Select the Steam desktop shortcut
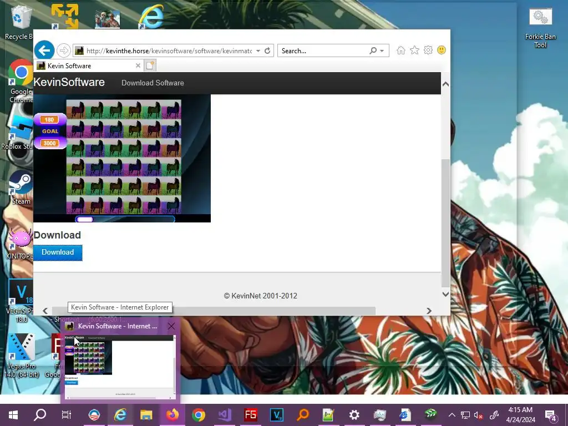 pyautogui.click(x=20, y=187)
